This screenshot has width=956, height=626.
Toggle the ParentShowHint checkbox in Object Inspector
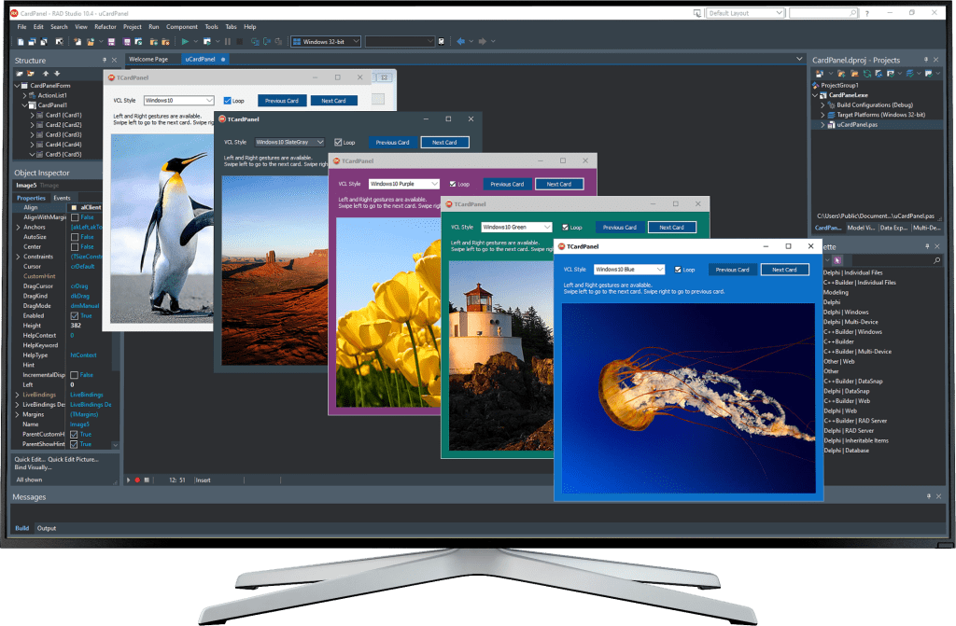pyautogui.click(x=73, y=444)
